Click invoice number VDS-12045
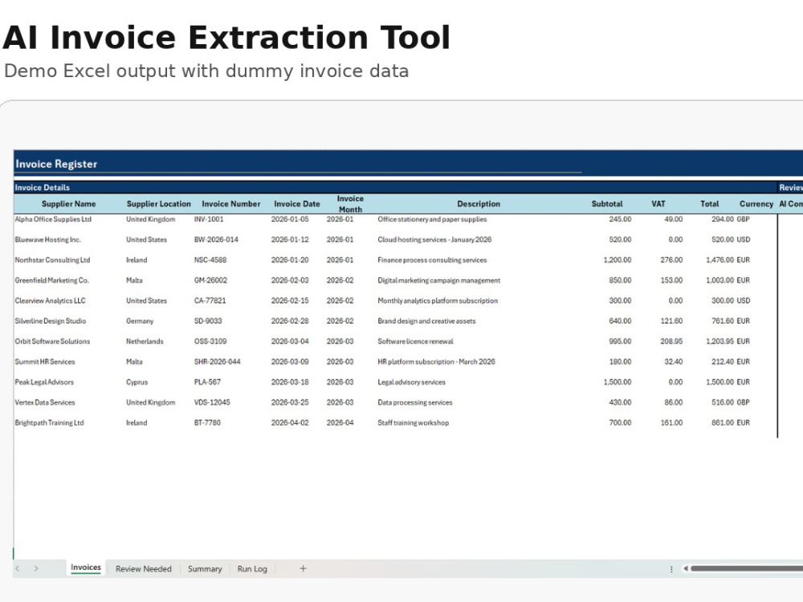This screenshot has width=803, height=602. pyautogui.click(x=212, y=403)
